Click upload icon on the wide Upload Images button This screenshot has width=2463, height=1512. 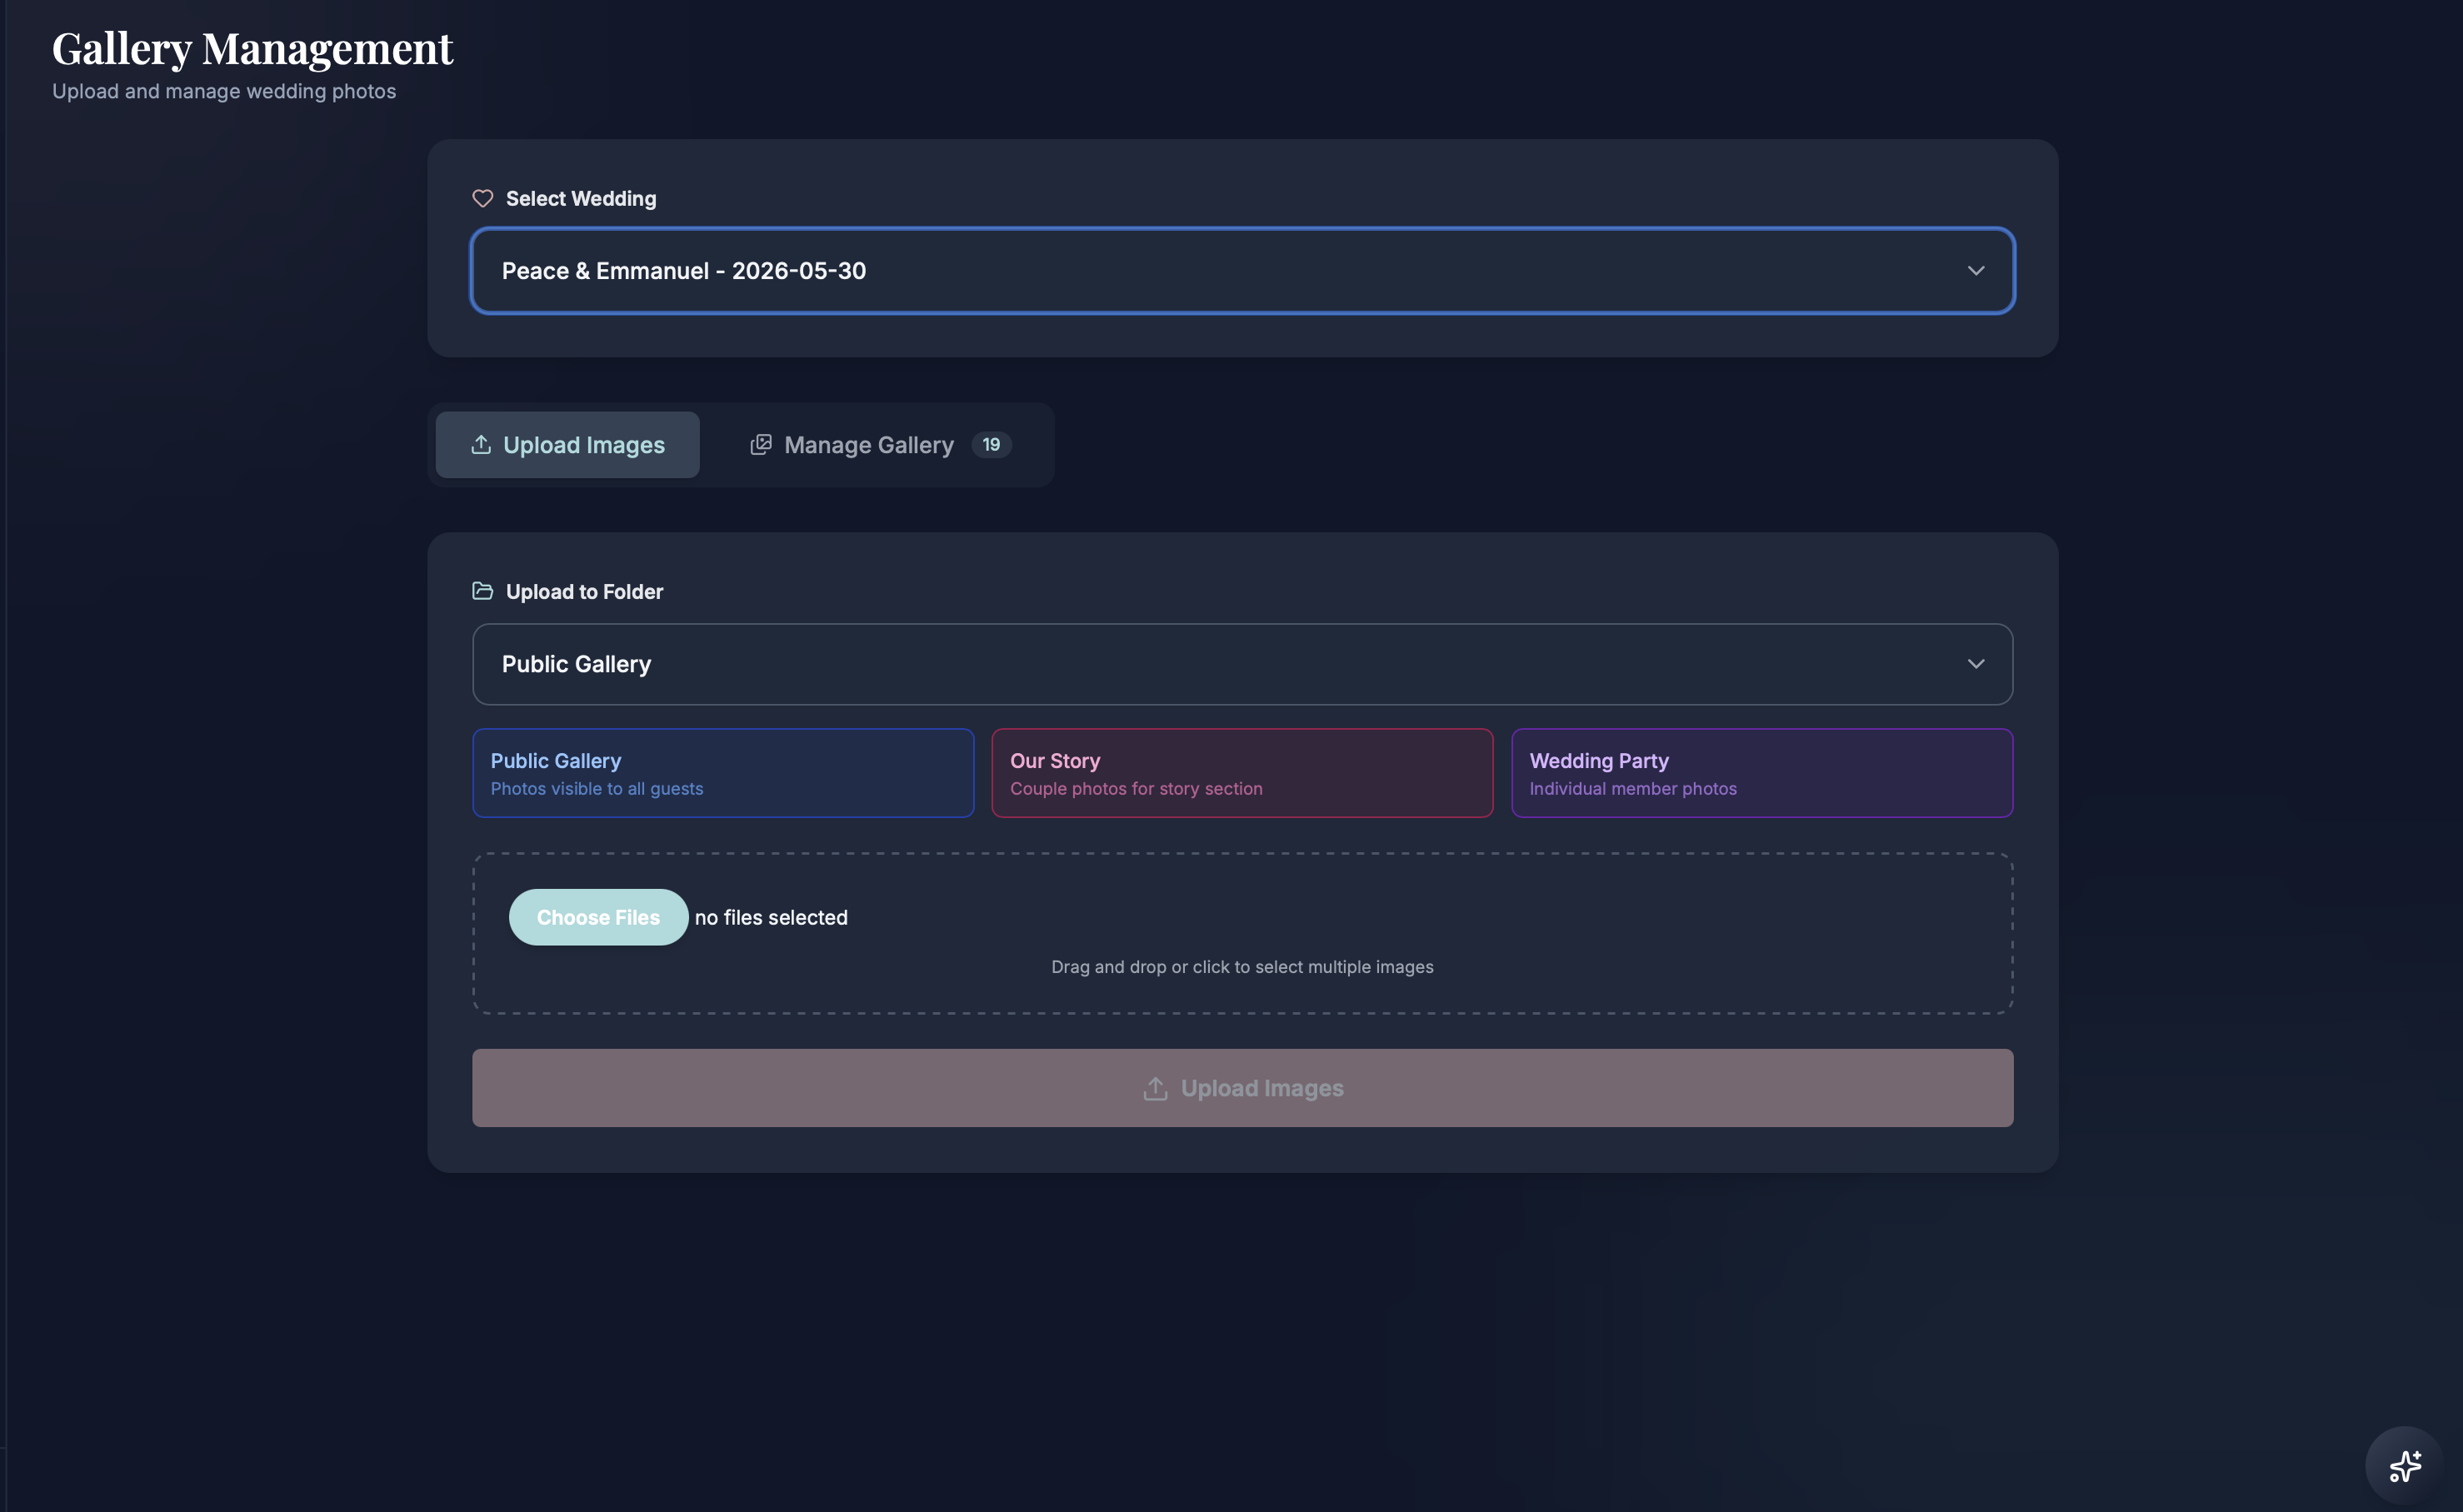(x=1155, y=1088)
